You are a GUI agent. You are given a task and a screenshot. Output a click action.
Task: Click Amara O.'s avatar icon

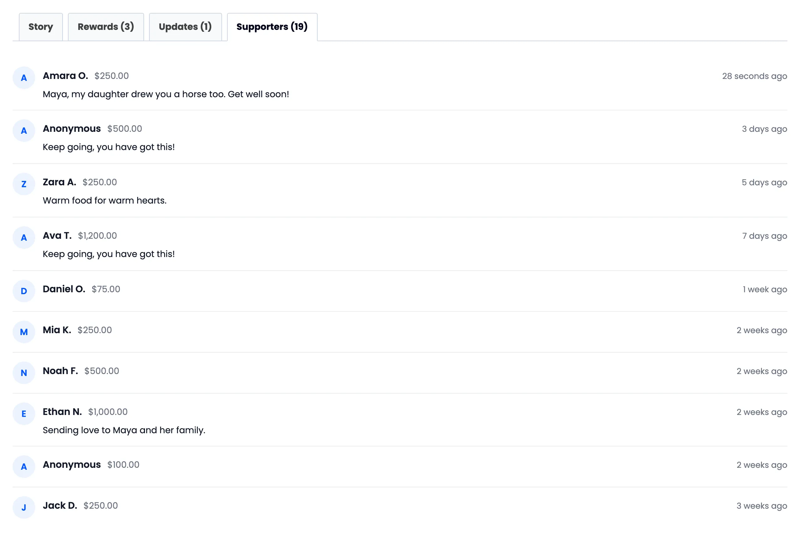click(x=24, y=78)
